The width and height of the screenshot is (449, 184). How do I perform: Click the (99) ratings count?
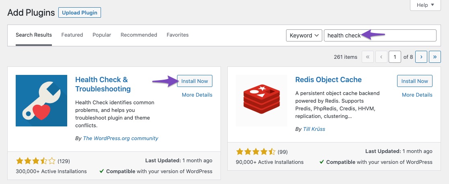(282, 152)
